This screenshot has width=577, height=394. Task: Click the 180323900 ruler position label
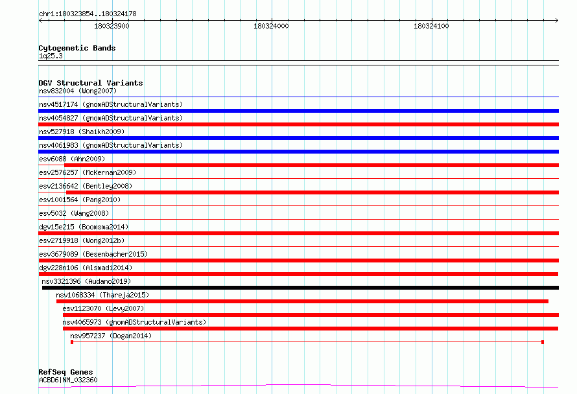point(112,26)
